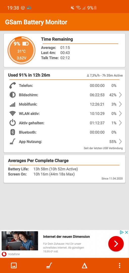Tap the red arrow button on Vodafone ad
This screenshot has height=273, width=129.
[x=116, y=244]
